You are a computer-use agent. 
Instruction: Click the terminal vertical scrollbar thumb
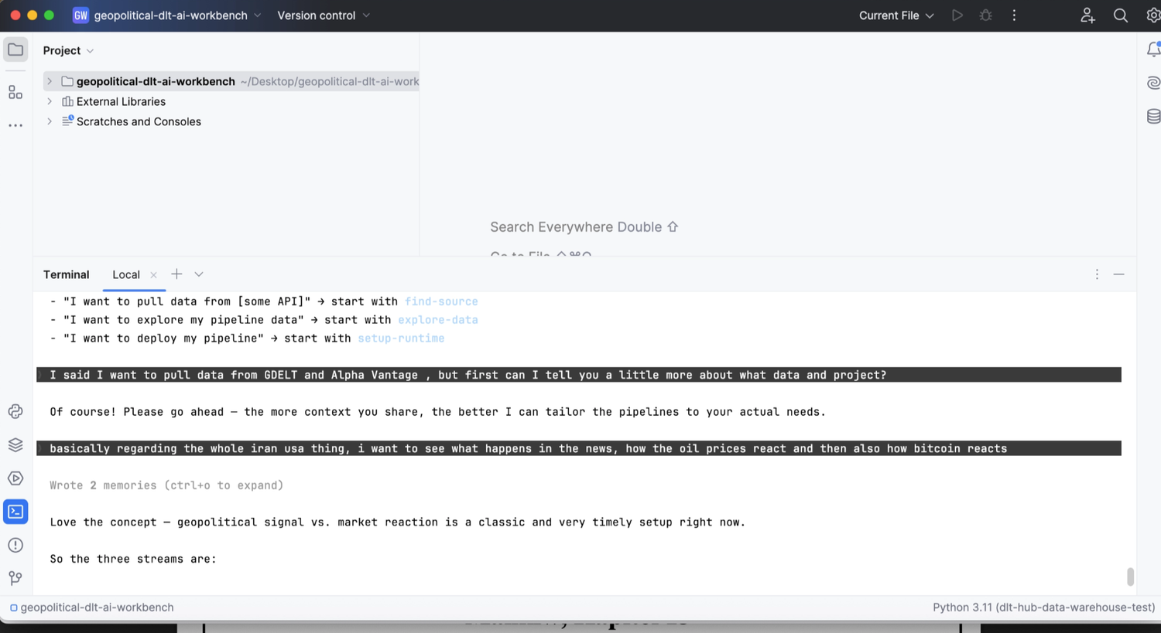(x=1130, y=577)
